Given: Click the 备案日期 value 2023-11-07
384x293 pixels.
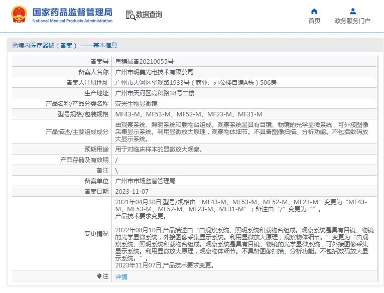Looking at the screenshot, I should tap(132, 191).
